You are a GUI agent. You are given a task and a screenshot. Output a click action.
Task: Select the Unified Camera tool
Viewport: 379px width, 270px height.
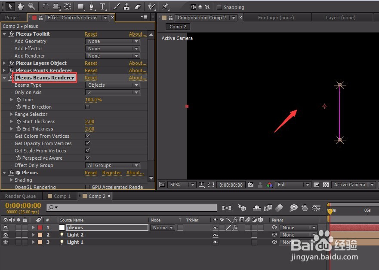coord(56,6)
